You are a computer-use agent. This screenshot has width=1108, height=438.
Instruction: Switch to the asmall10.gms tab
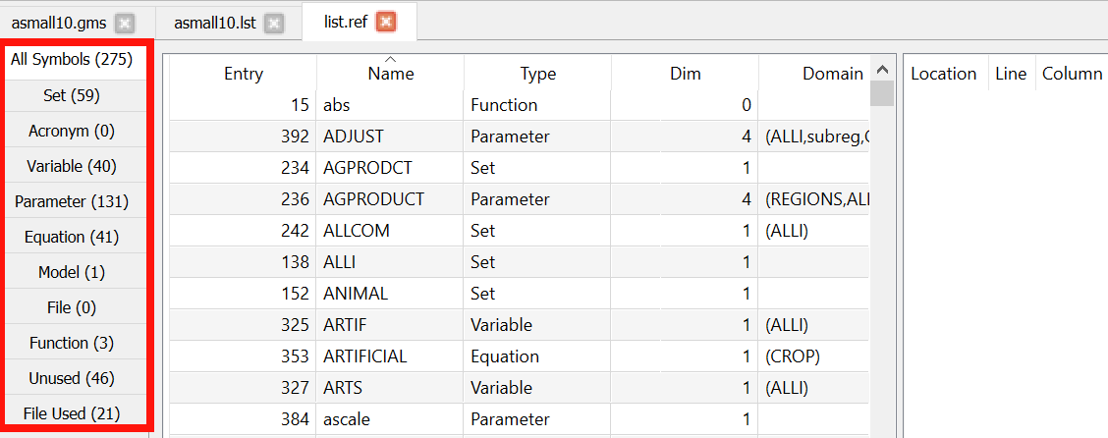[x=57, y=22]
